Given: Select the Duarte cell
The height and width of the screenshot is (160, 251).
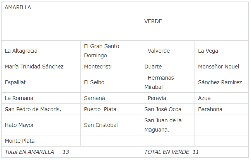Looking at the screenshot, I should 153,67.
